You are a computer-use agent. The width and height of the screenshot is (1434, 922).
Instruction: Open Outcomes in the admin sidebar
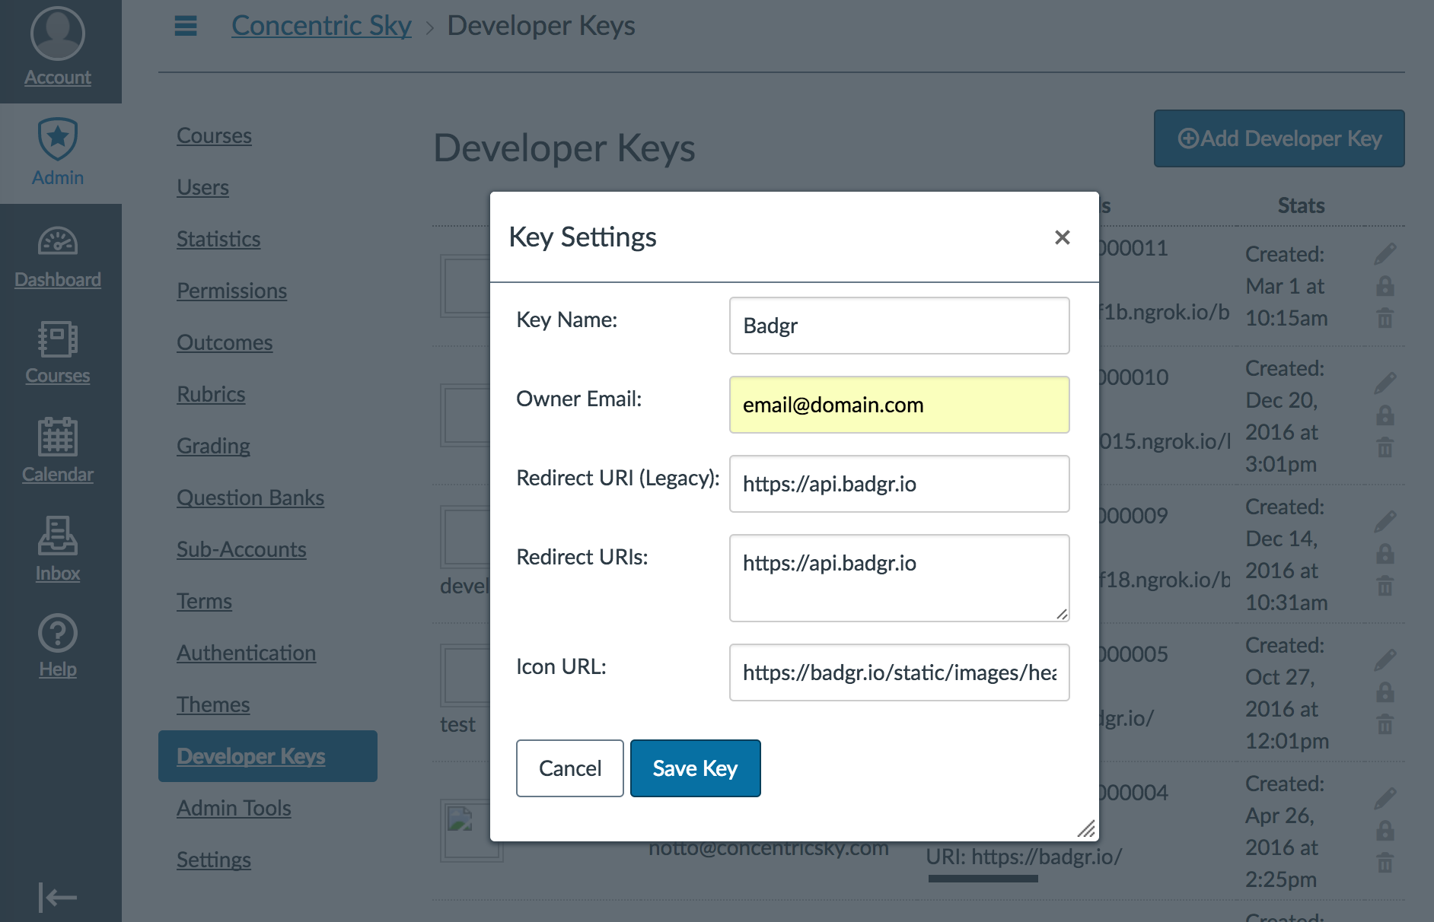click(225, 342)
